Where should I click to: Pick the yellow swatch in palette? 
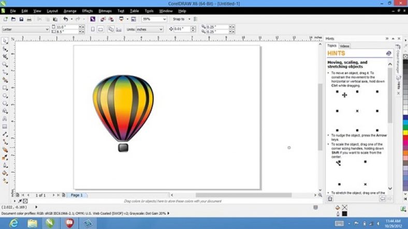tap(405, 133)
